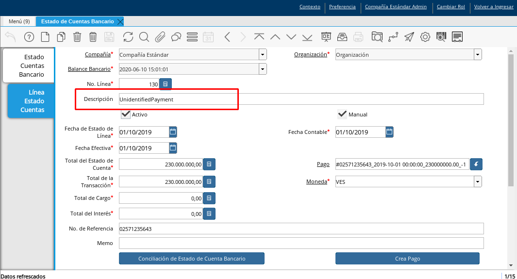Image resolution: width=517 pixels, height=279 pixels.
Task: Open archive viewer inbox-tray icon
Action: tap(342, 37)
